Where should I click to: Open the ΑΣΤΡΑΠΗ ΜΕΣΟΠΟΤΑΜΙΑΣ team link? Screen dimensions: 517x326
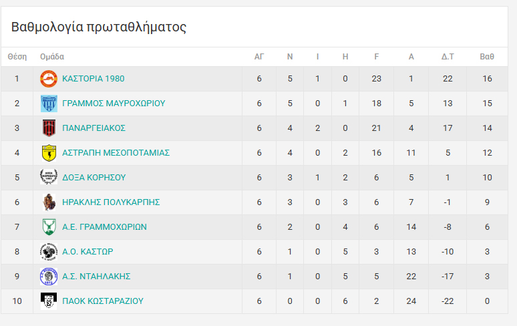pyautogui.click(x=116, y=153)
